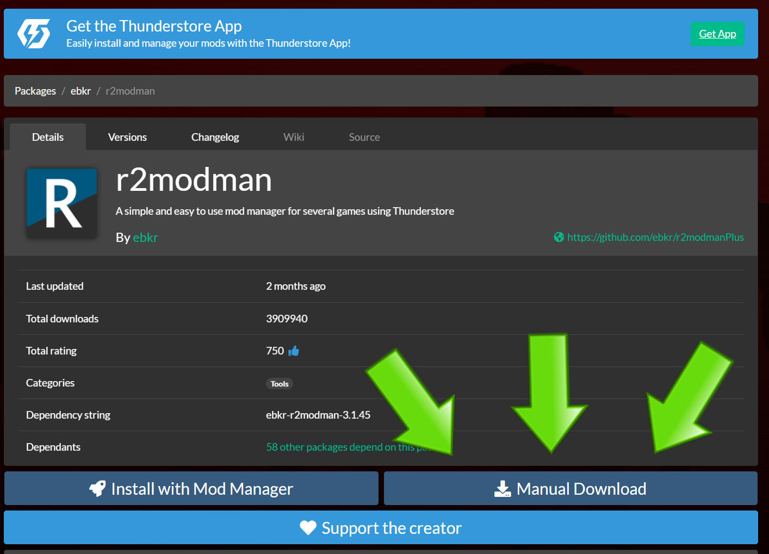Select the Details tab
769x554 pixels.
click(x=48, y=137)
